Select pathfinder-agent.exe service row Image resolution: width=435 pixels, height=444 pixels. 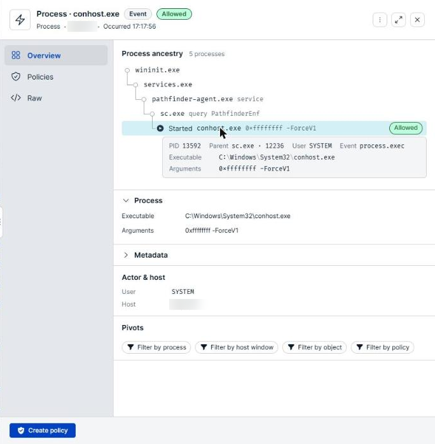pyautogui.click(x=207, y=99)
